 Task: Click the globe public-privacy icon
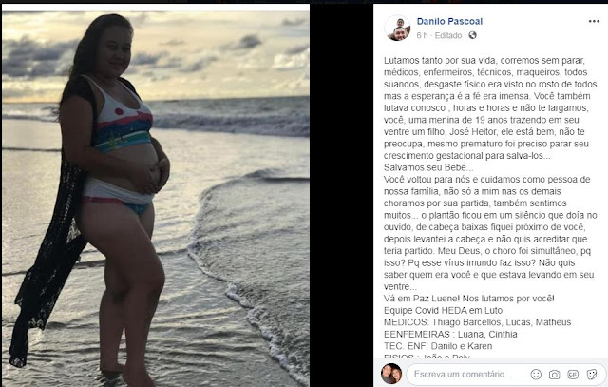[472, 35]
